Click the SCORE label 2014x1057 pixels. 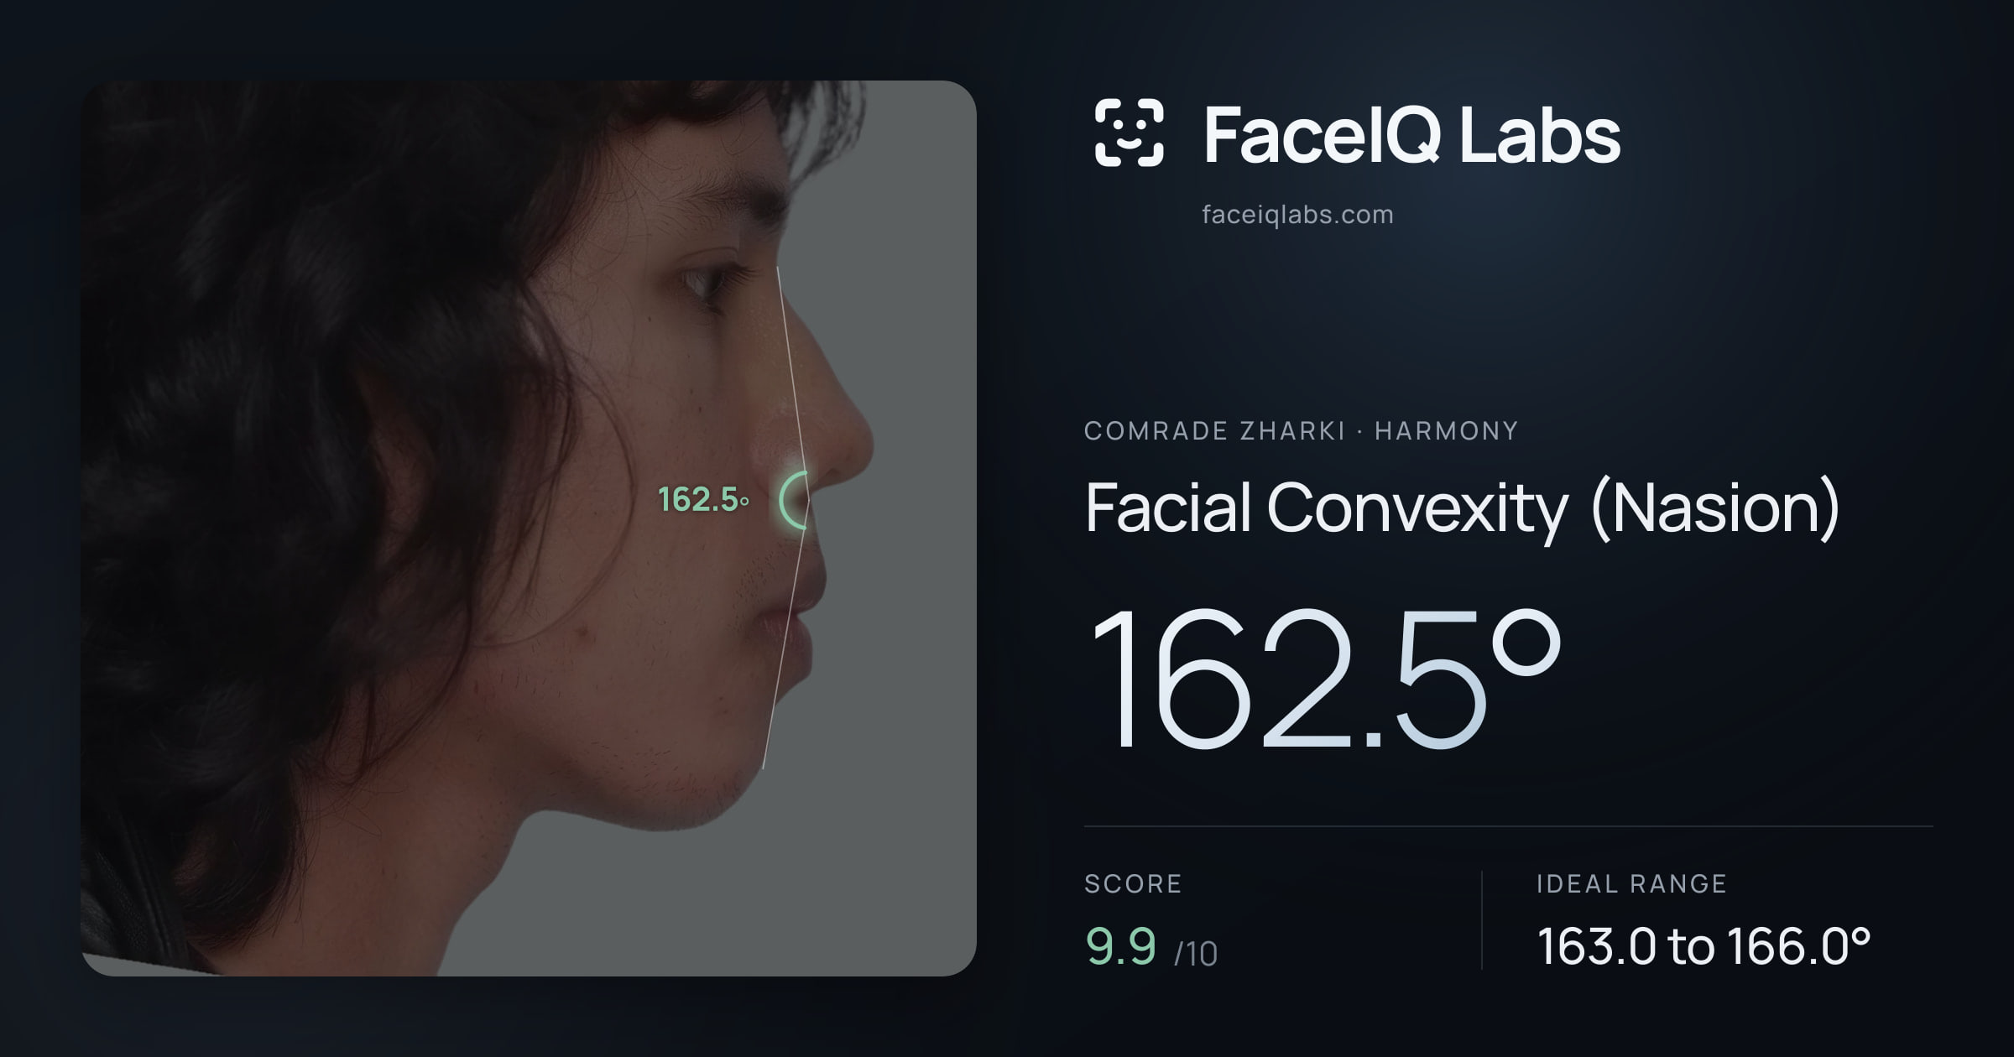pos(1133,884)
